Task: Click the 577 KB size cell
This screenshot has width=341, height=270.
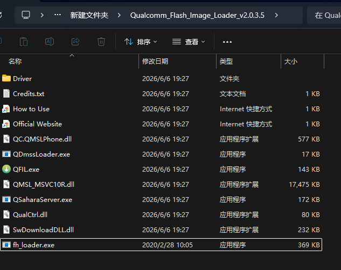Action: [x=309, y=139]
